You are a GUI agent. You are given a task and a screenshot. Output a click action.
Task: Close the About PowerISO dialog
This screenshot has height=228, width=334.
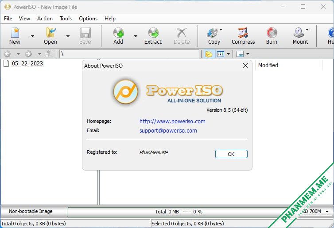(x=245, y=65)
